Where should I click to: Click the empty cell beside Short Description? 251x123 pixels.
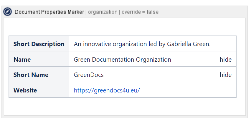pyautogui.click(x=225, y=44)
